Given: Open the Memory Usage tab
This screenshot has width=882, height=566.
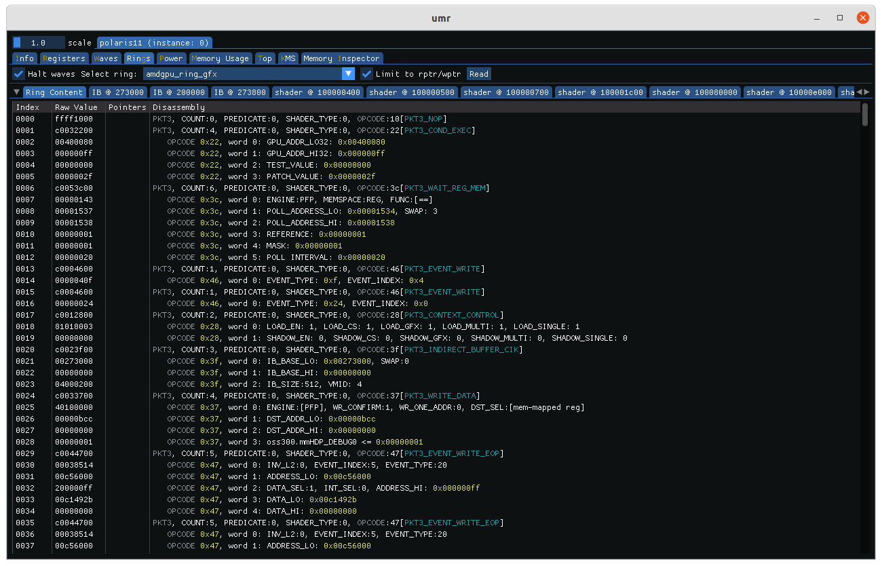Looking at the screenshot, I should tap(220, 58).
